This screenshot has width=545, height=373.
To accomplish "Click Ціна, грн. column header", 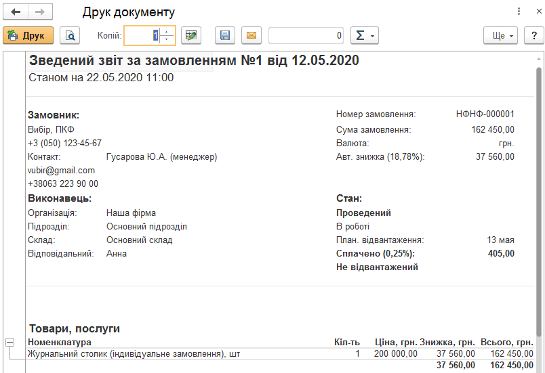I will tap(396, 342).
